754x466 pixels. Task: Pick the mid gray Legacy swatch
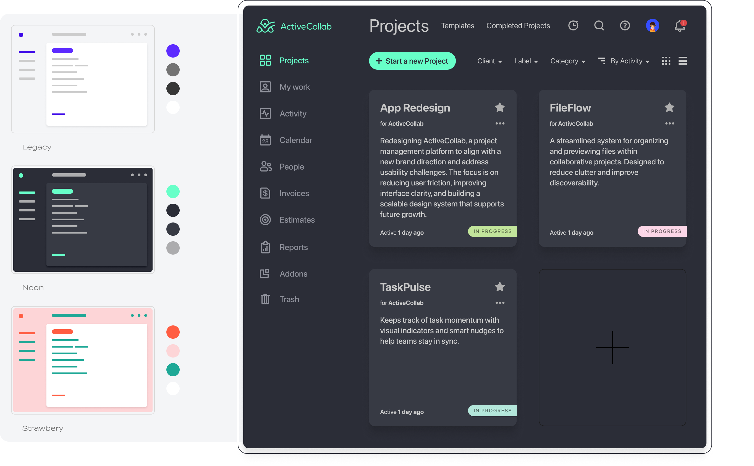click(173, 69)
